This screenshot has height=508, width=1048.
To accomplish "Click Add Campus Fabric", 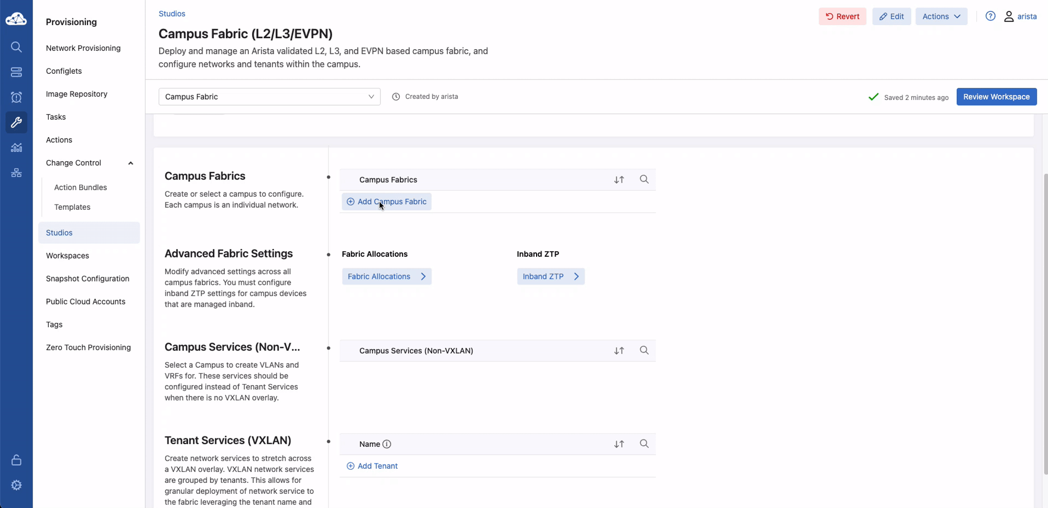I will (386, 202).
